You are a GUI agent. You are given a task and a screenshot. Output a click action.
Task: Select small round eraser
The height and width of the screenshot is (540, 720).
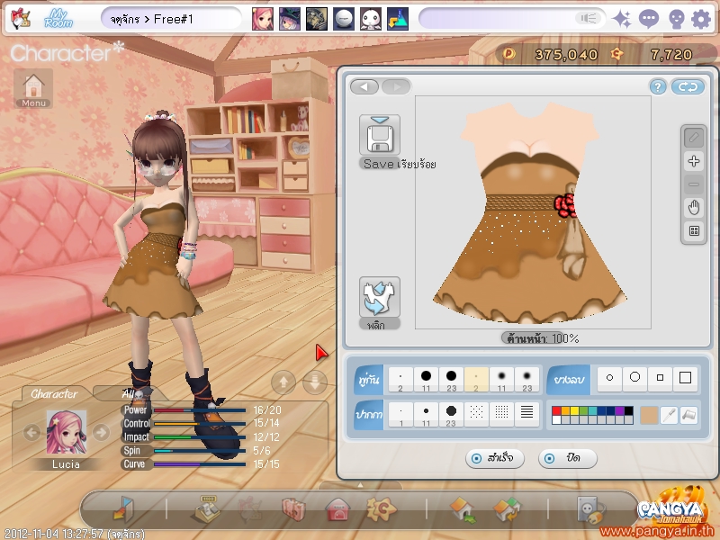(609, 378)
